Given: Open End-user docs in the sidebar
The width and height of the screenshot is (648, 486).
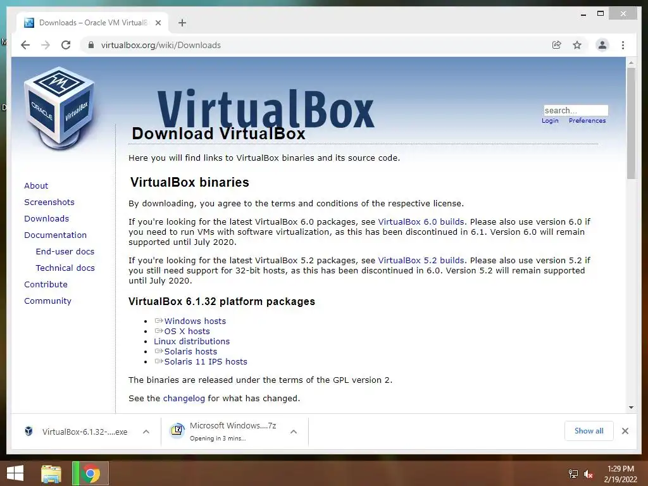Looking at the screenshot, I should click(x=65, y=252).
